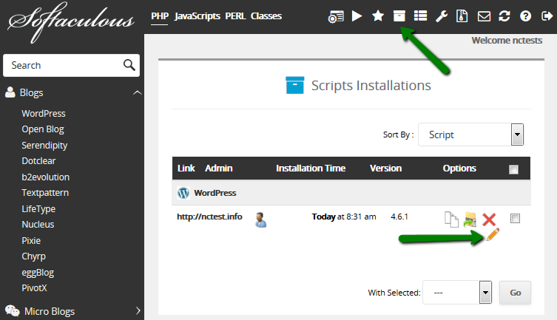Click the Admin column header
Screen dimensions: 557x320
click(x=218, y=168)
